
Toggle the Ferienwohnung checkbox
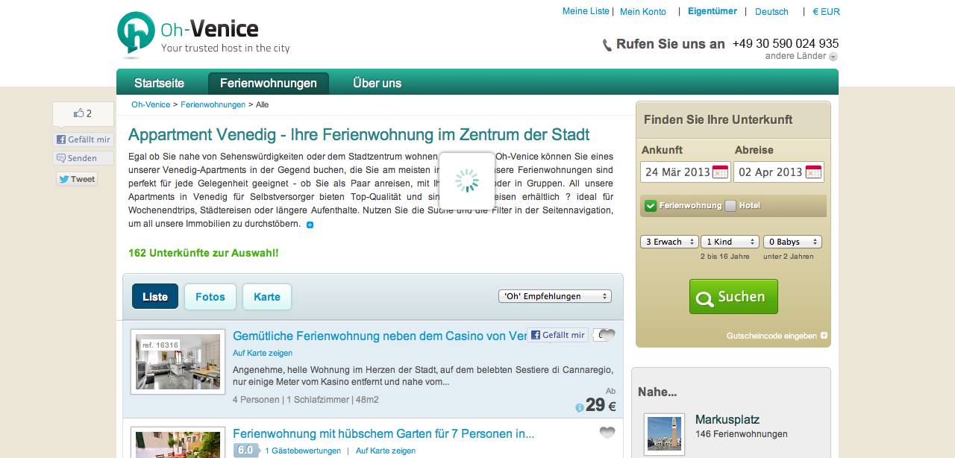(651, 206)
